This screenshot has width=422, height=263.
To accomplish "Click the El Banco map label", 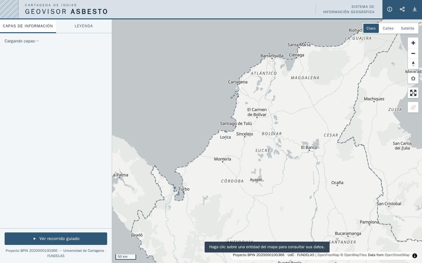I will pyautogui.click(x=309, y=148).
